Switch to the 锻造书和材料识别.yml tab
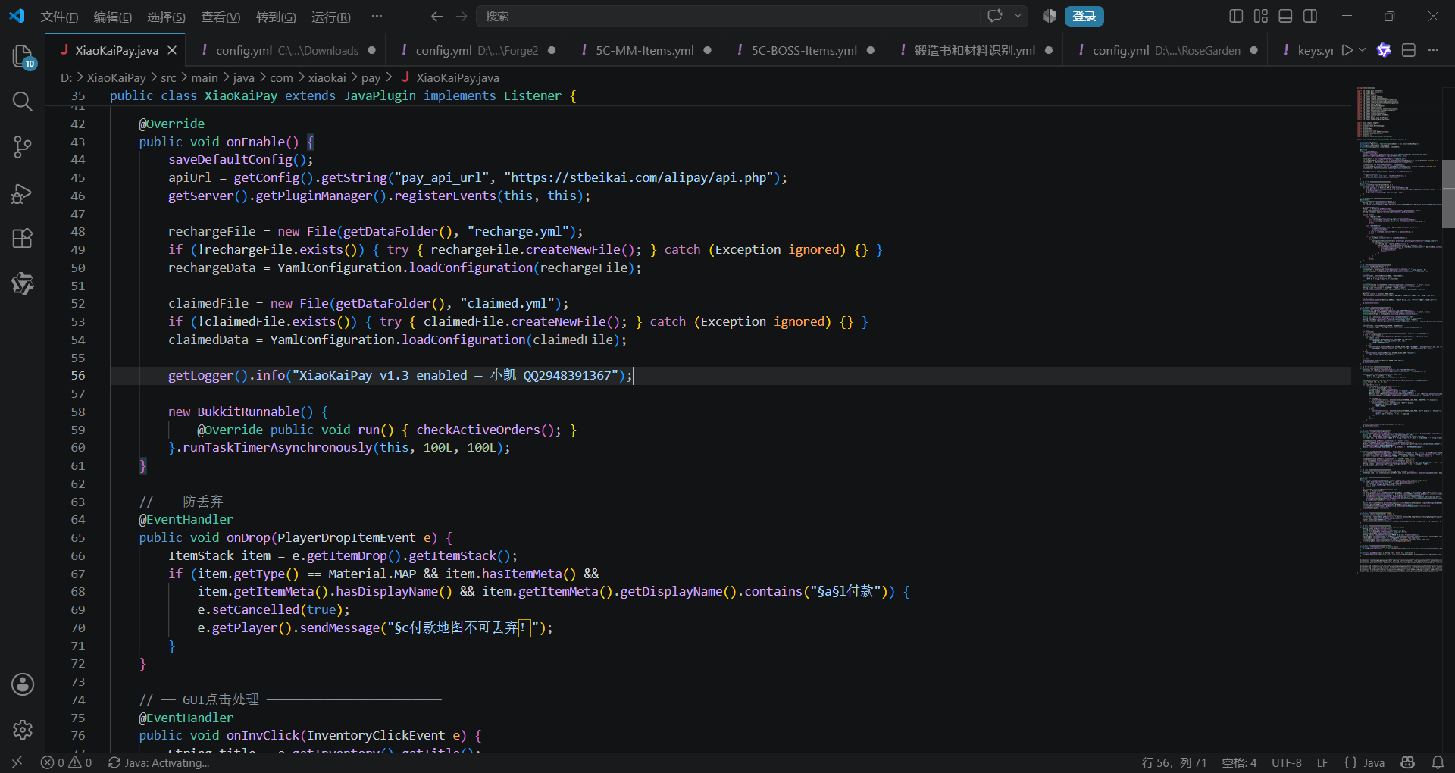The width and height of the screenshot is (1455, 773). [x=974, y=50]
